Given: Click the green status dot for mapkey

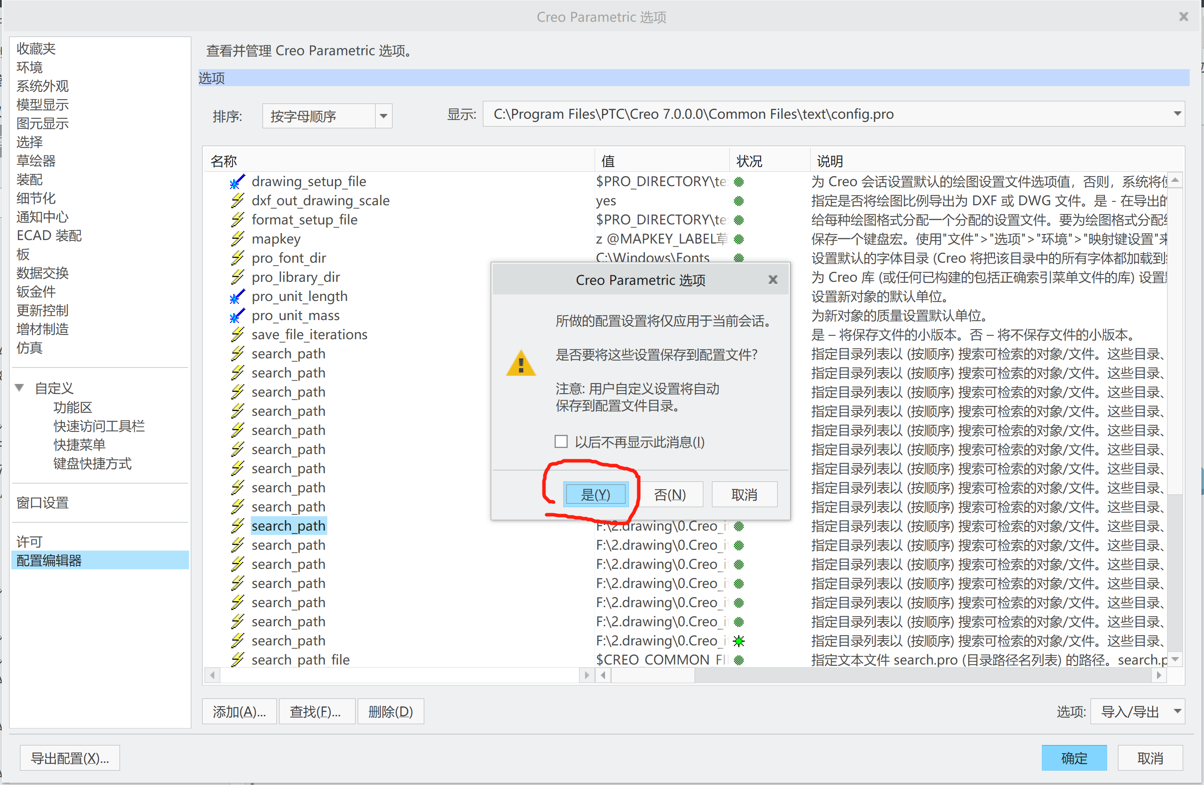Looking at the screenshot, I should 738,239.
